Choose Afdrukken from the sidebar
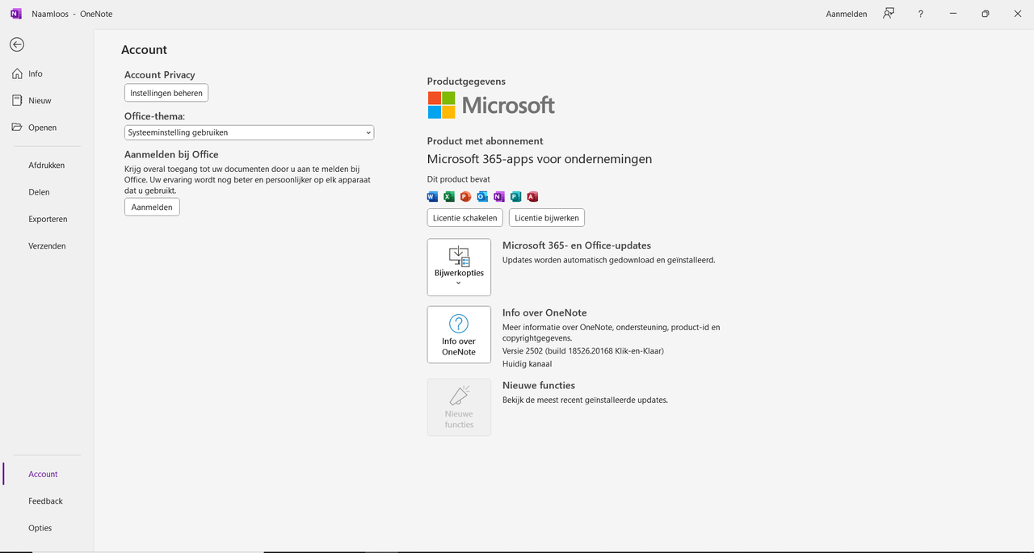1034x553 pixels. (47, 165)
